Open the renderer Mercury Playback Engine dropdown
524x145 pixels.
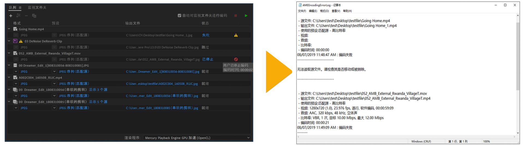[x=196, y=138]
